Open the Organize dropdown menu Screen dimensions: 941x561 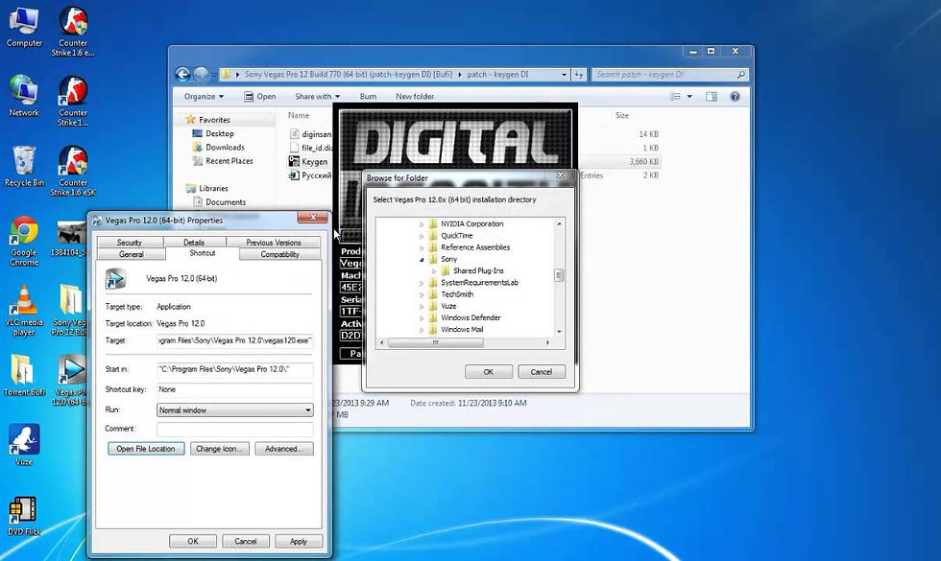point(204,97)
